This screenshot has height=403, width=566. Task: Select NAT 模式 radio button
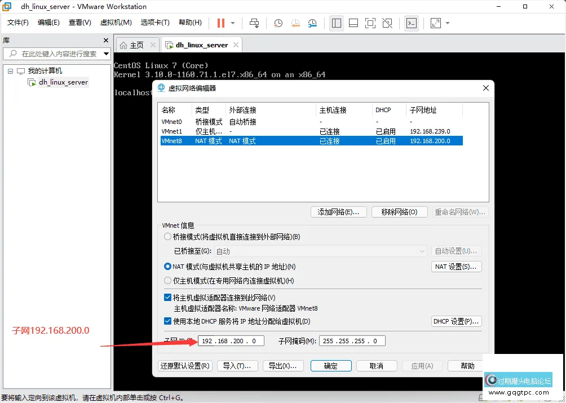[x=167, y=267]
